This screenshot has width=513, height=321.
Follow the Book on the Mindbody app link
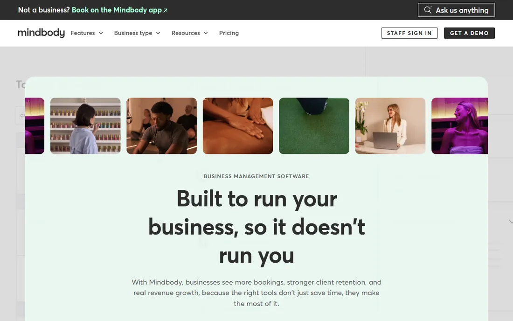click(119, 10)
